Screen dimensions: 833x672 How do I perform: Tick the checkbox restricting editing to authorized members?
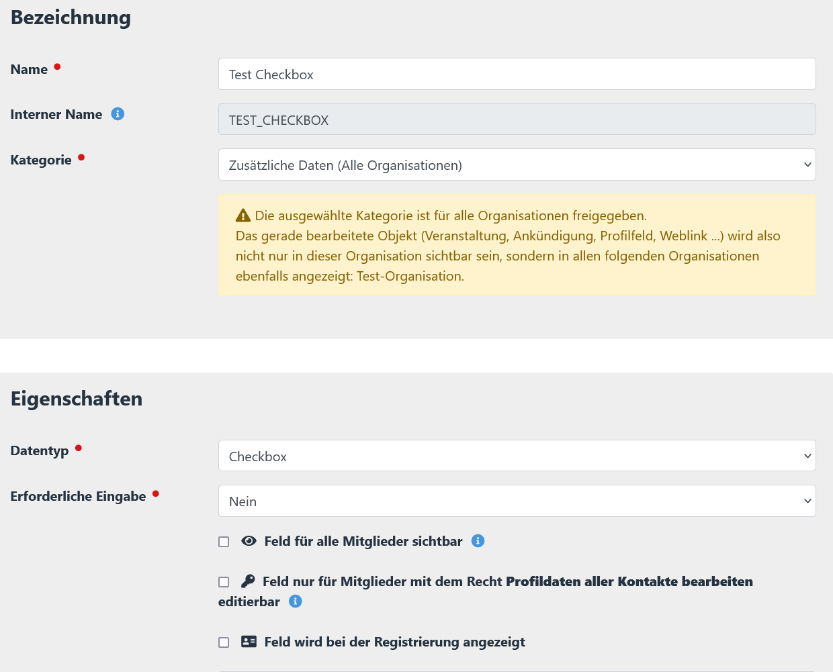coord(224,582)
